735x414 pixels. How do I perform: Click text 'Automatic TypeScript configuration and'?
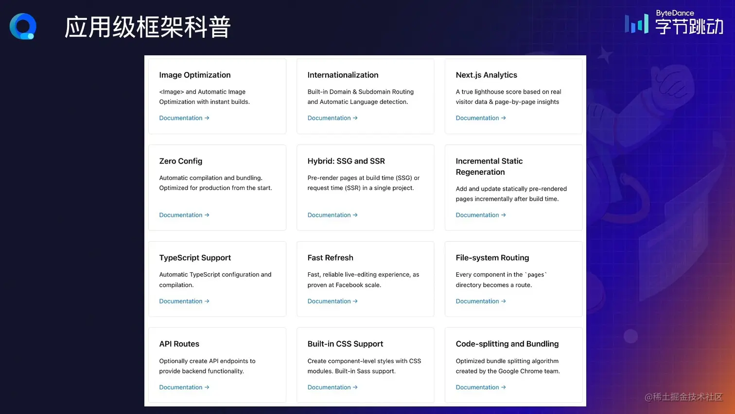coord(215,275)
